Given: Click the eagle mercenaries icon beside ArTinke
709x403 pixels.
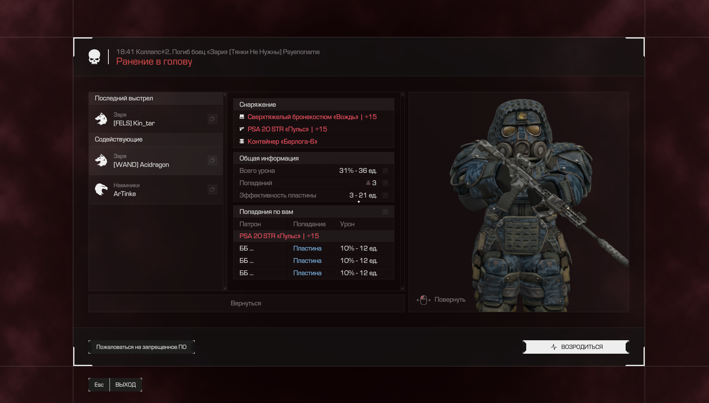Looking at the screenshot, I should (101, 190).
